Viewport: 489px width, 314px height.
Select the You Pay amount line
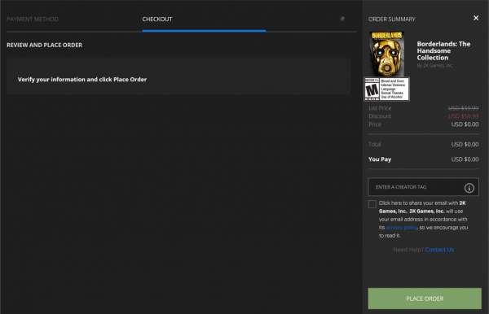pos(424,159)
